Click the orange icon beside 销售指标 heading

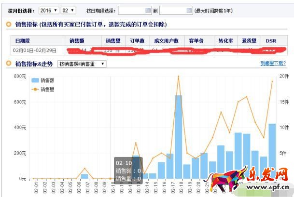9,24
